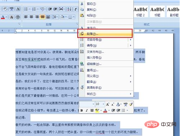
Task: Click the Enclosed Character (circled 字) icon
Action: pyautogui.click(x=18, y=17)
